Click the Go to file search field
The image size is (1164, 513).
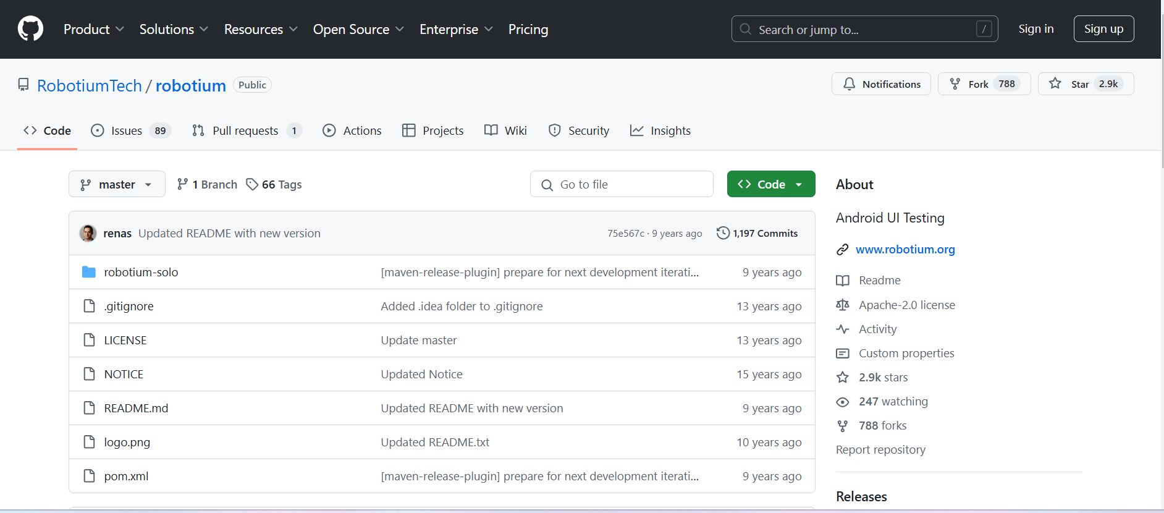[x=622, y=184]
